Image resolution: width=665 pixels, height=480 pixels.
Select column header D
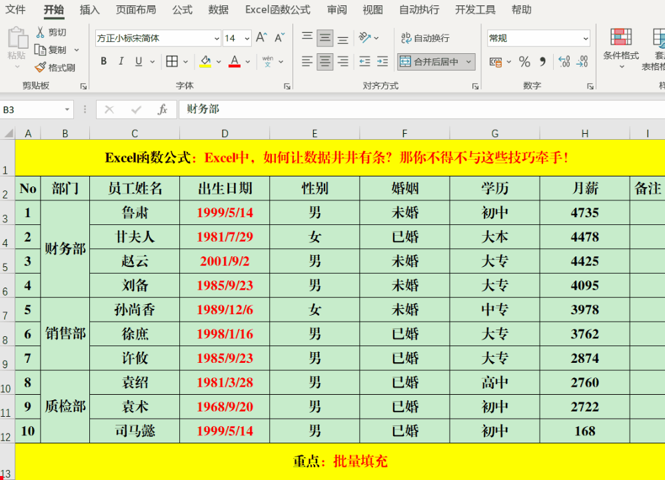[x=225, y=134]
